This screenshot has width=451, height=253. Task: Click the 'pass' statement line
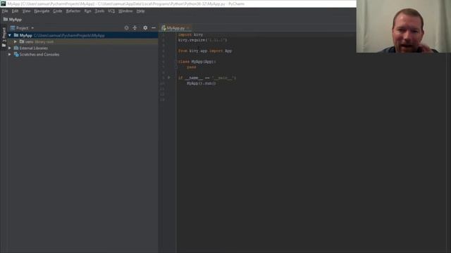(192, 67)
